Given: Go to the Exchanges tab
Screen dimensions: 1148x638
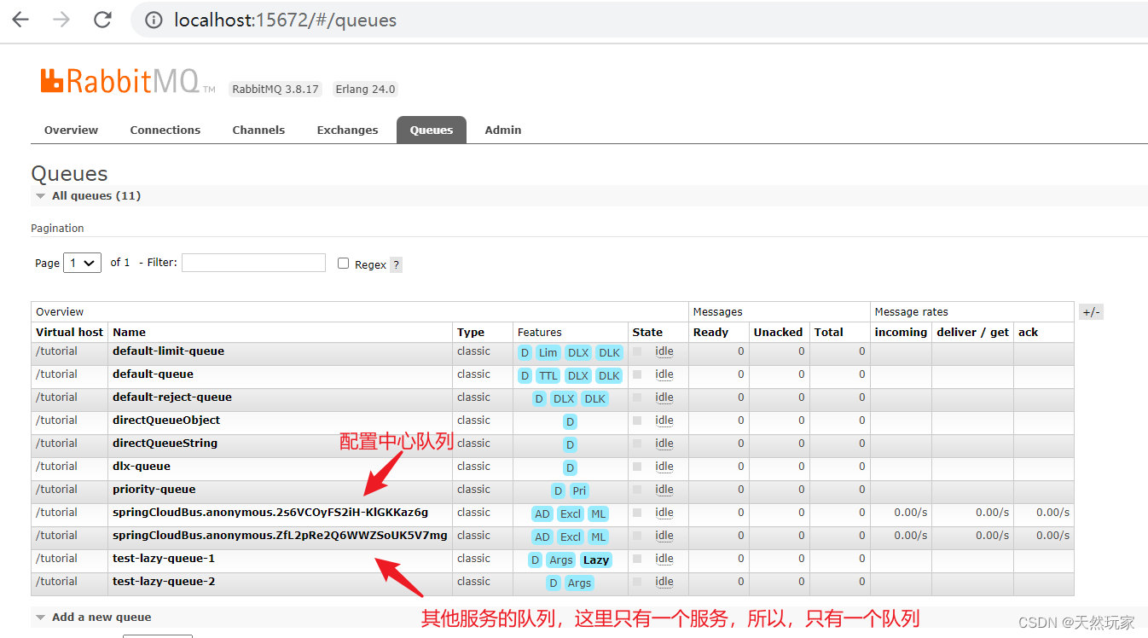Looking at the screenshot, I should coord(347,130).
